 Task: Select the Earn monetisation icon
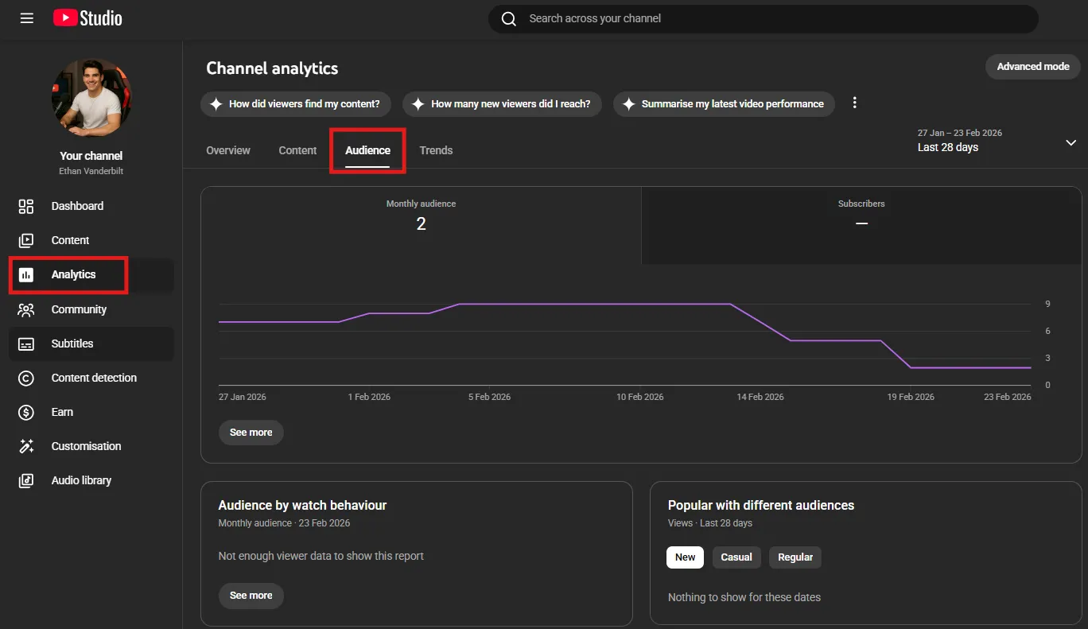point(62,412)
